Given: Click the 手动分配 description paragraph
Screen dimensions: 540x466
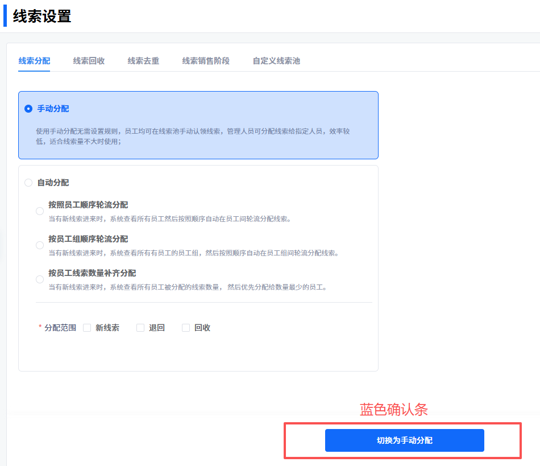Looking at the screenshot, I should (193, 136).
